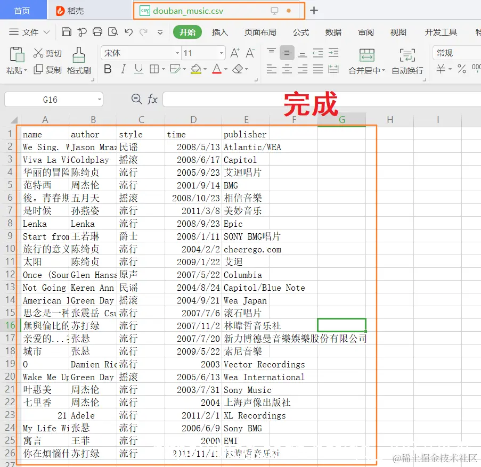
Task: Expand the fill color arrow
Action: (x=205, y=69)
